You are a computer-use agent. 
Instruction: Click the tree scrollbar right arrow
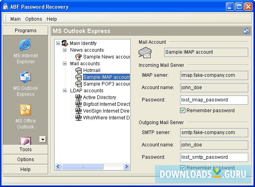126,166
